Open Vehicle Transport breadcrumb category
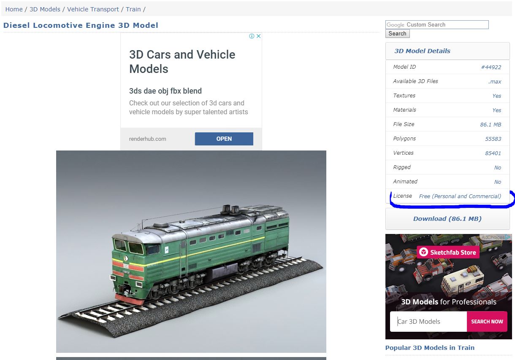The image size is (515, 360). coord(93,9)
